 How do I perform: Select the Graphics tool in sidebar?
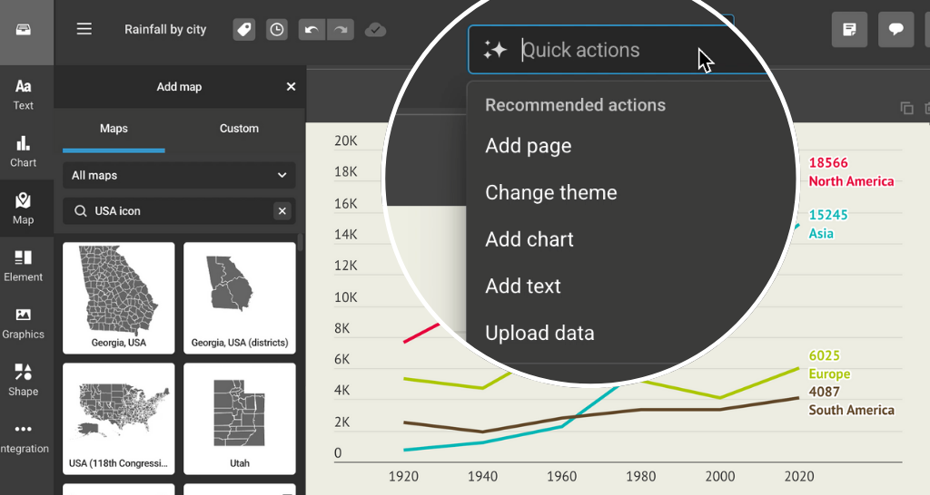(24, 323)
